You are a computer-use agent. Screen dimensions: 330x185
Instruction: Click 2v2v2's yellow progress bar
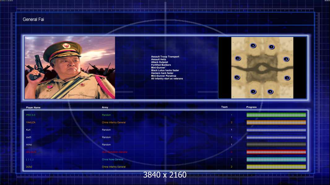(x=276, y=167)
